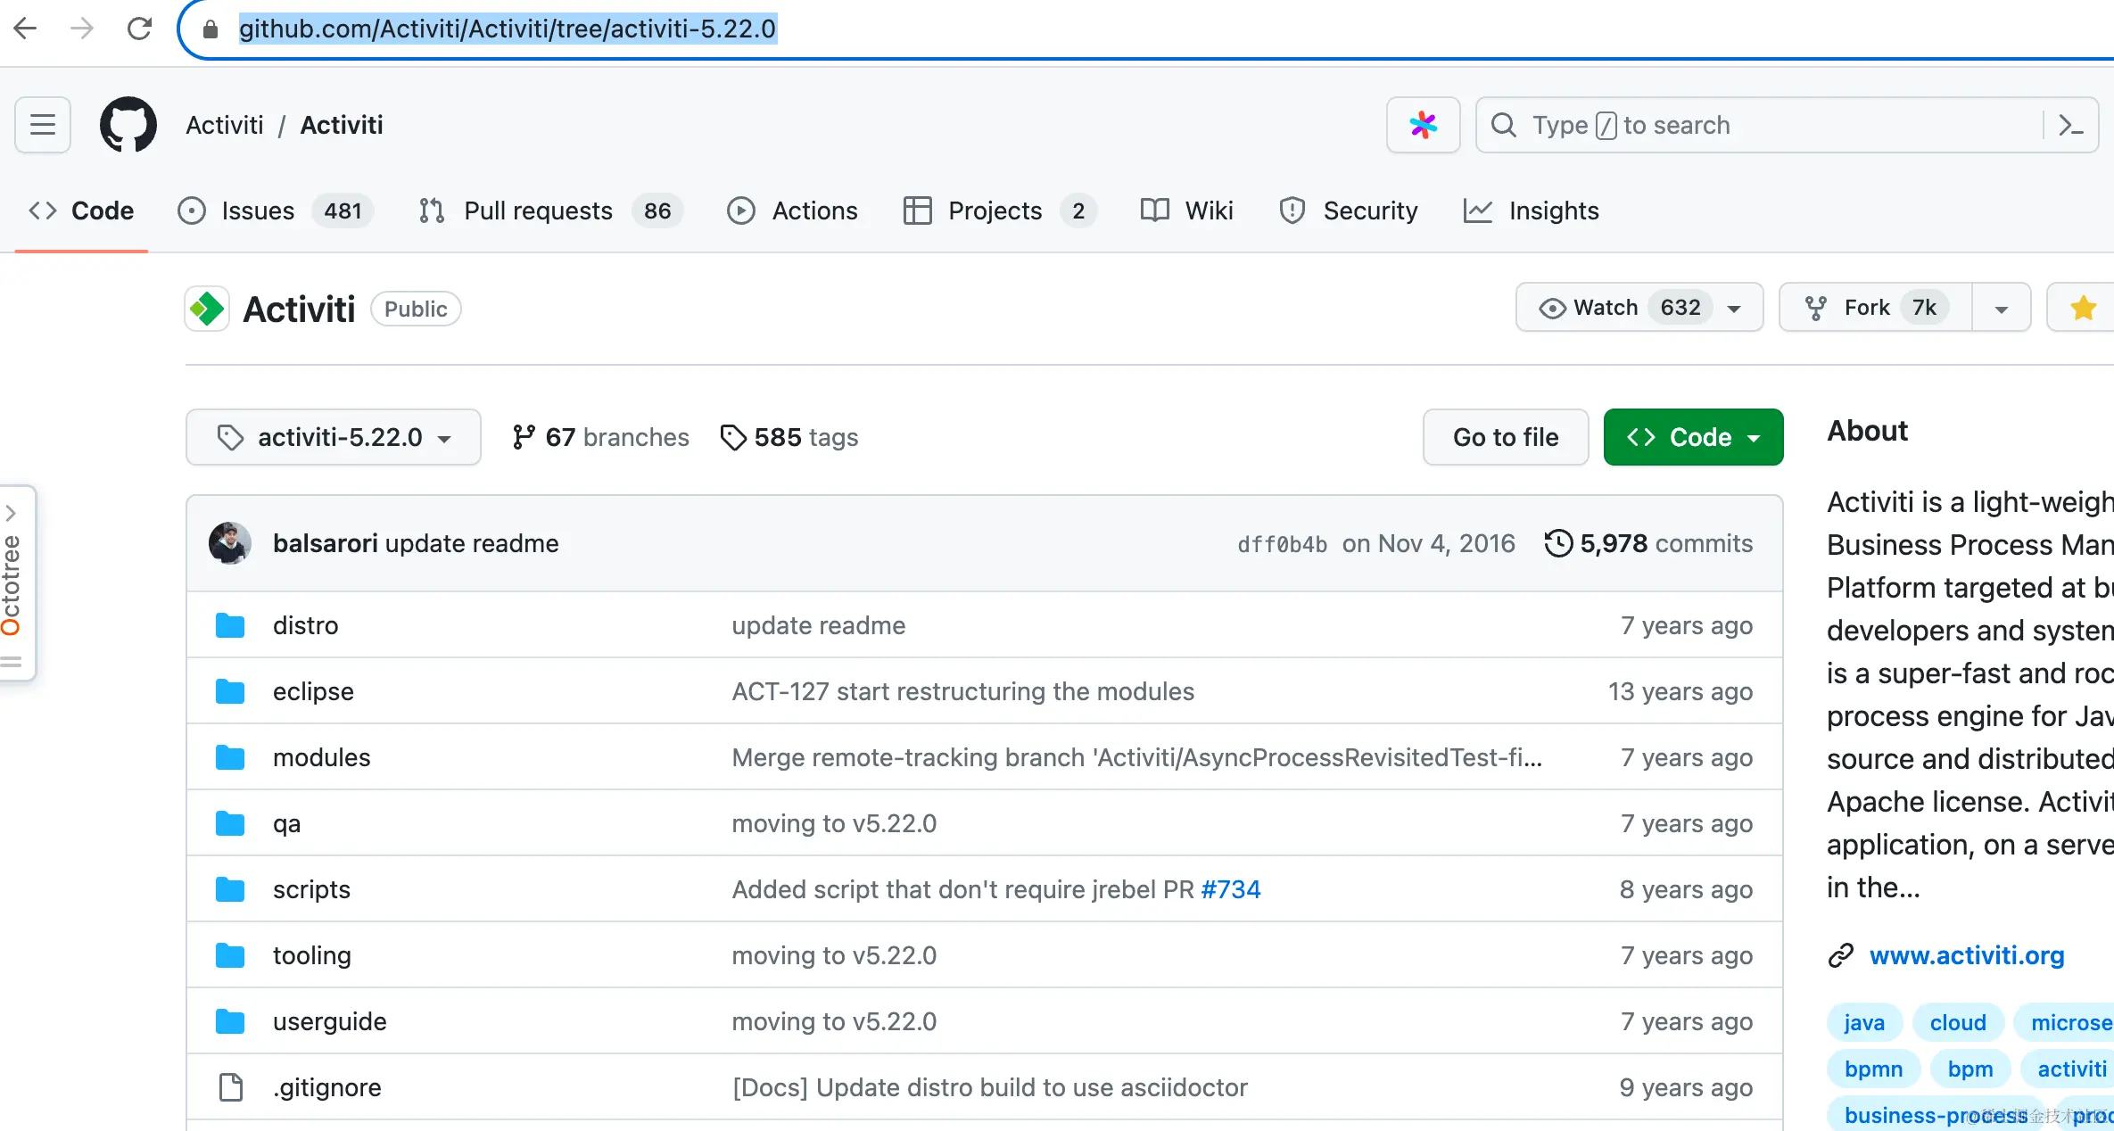Viewport: 2114px width, 1131px height.
Task: Open the Pull requests tab
Action: pos(538,211)
